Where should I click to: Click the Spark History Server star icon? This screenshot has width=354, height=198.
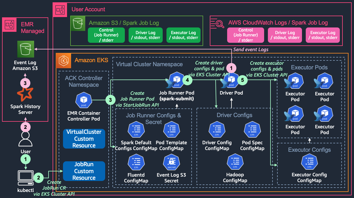point(25,94)
